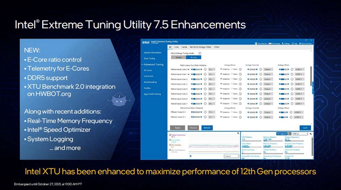This screenshot has width=341, height=190.
Task: Click the Discard button
Action: [193, 128]
